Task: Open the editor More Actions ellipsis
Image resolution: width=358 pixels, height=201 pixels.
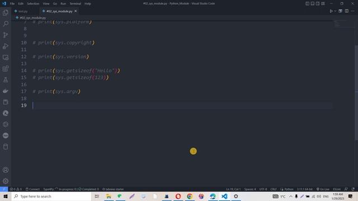Action: click(353, 11)
